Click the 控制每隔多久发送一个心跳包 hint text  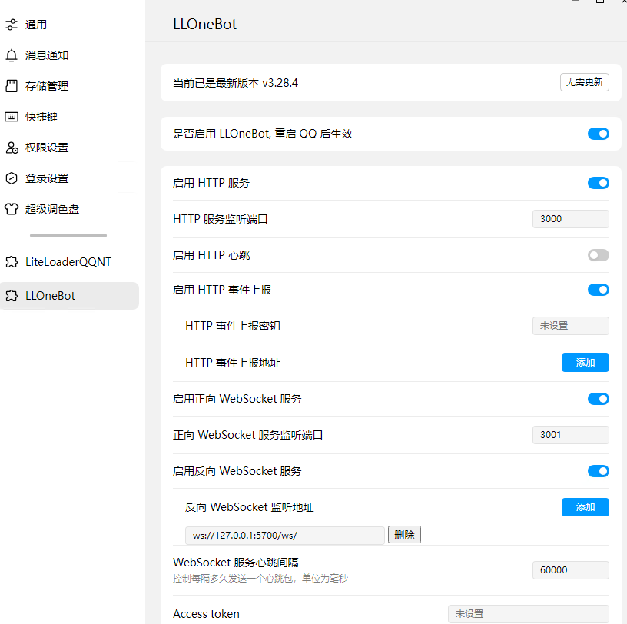pos(260,579)
